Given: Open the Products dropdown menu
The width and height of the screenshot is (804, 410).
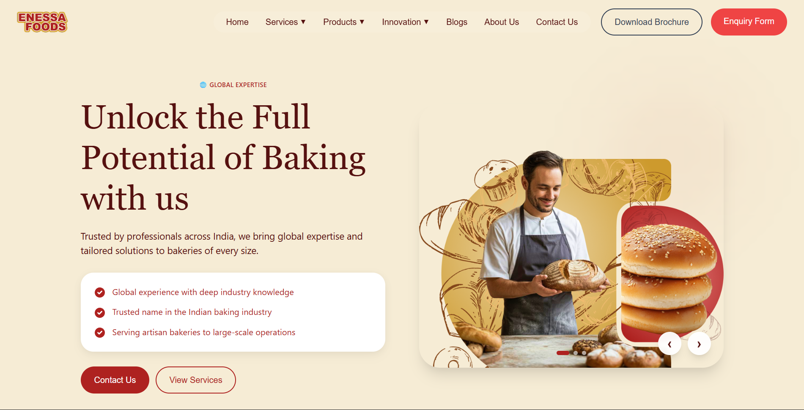Looking at the screenshot, I should (343, 22).
